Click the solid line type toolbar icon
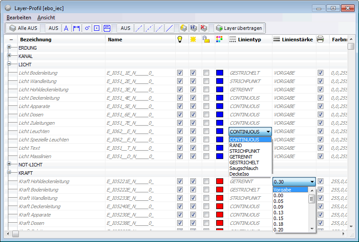 pyautogui.click(x=170, y=28)
